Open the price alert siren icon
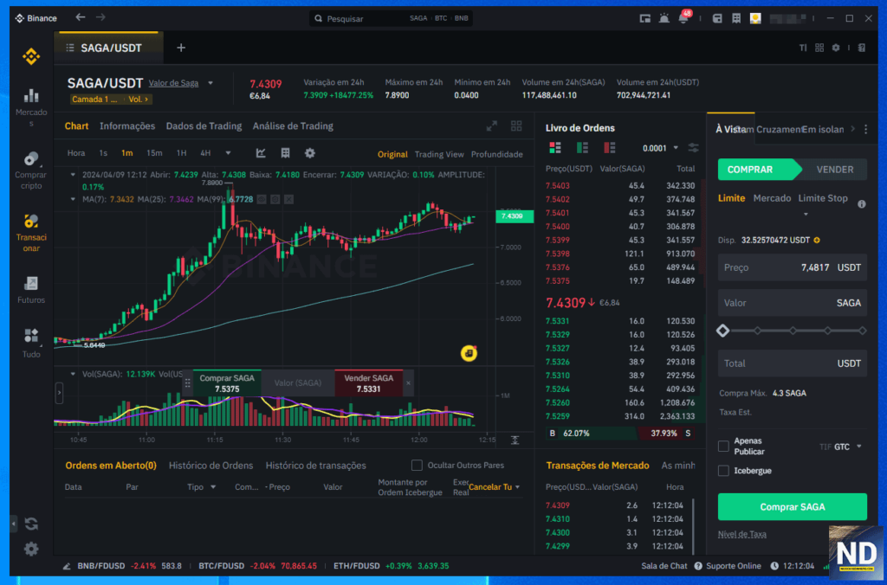The image size is (887, 585). (664, 18)
